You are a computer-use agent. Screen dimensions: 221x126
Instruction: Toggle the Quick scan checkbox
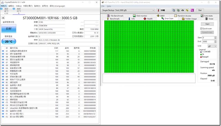point(201,29)
